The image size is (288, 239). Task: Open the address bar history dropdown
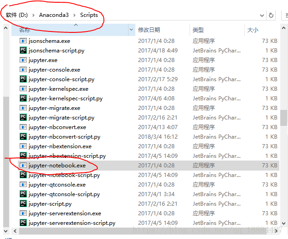pos(262,16)
